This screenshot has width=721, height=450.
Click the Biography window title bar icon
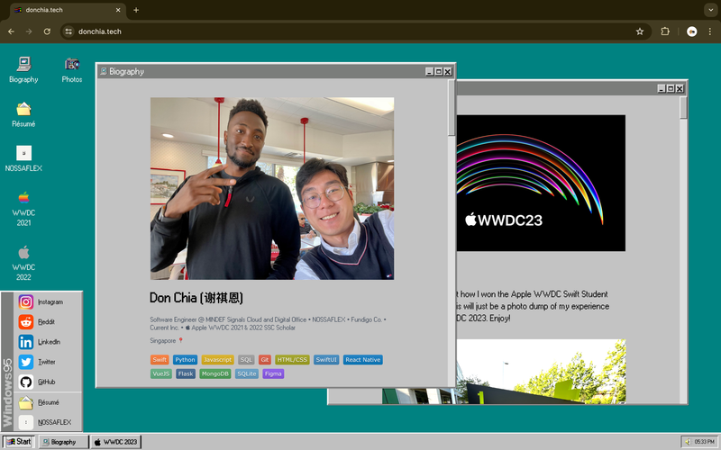(x=104, y=71)
